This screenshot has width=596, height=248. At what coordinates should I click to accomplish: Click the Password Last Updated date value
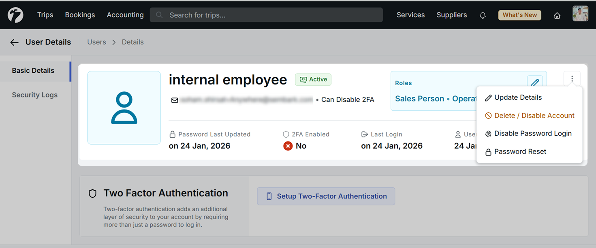click(199, 146)
